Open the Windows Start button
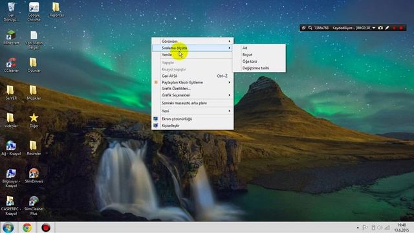This screenshot has height=233, width=414. pyautogui.click(x=8, y=227)
